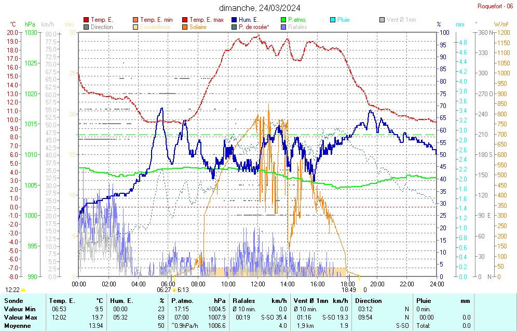This screenshot has height=331, width=517.
Task: Click the red °C axis unit label
Action: point(12,24)
